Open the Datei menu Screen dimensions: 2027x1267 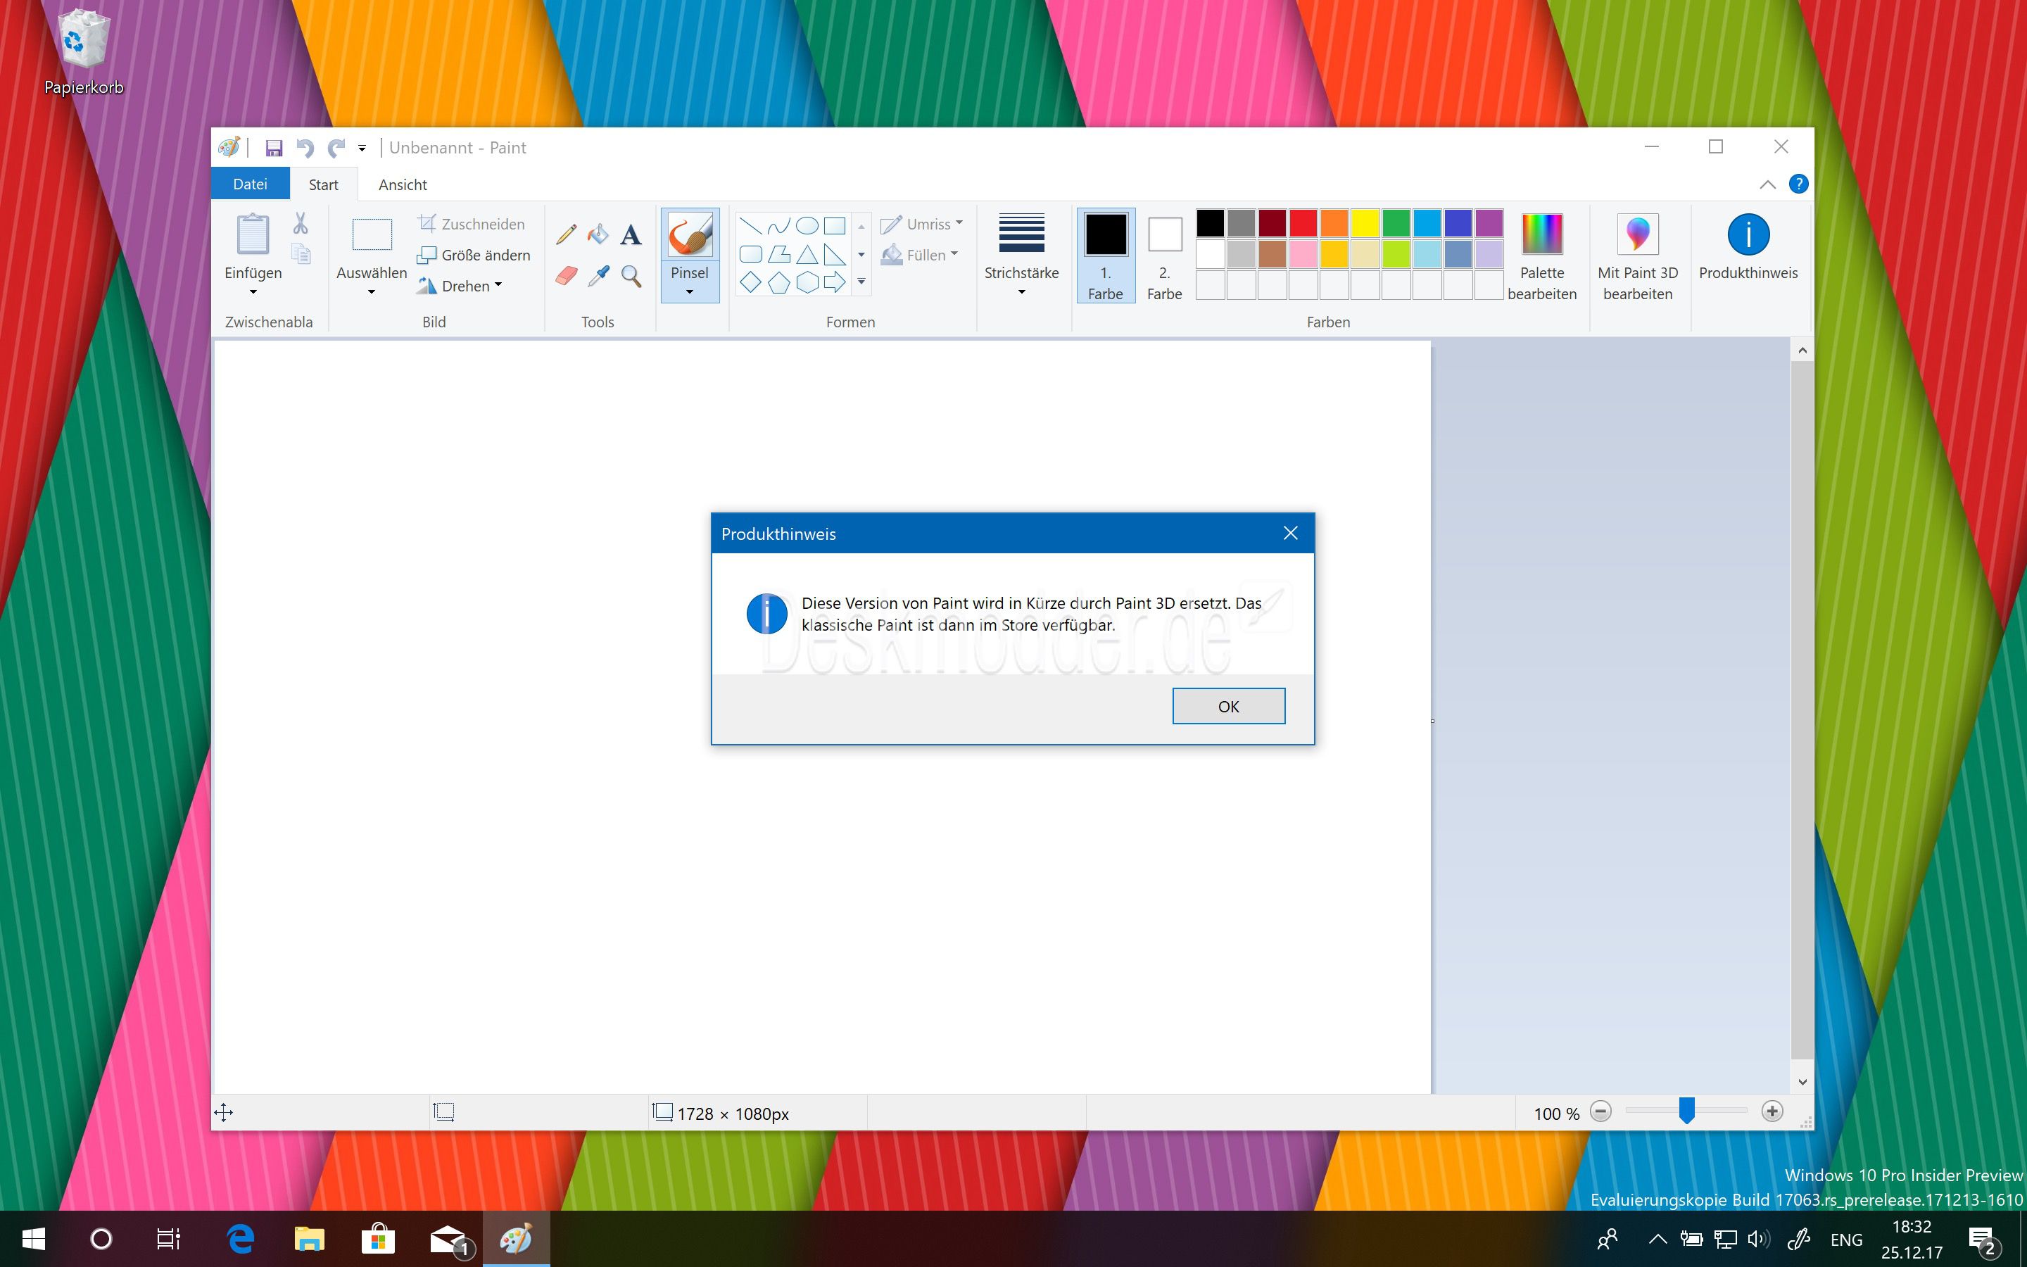click(x=250, y=184)
